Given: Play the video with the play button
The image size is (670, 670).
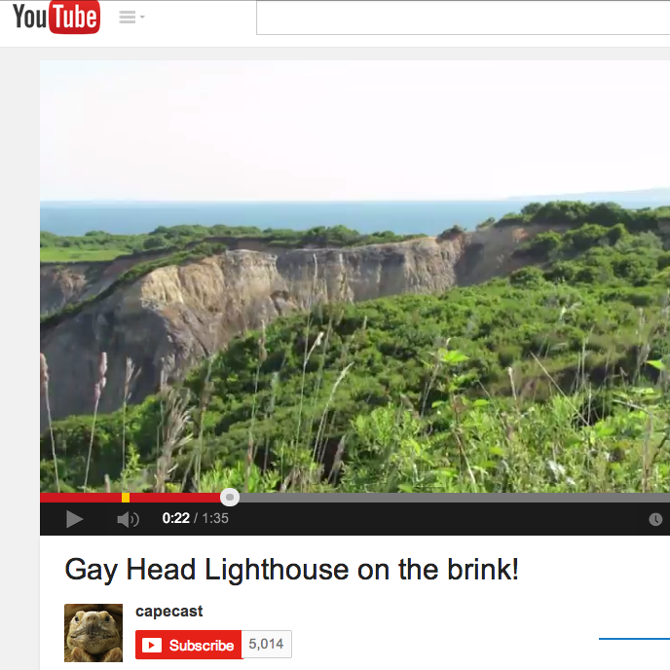Looking at the screenshot, I should tap(74, 519).
